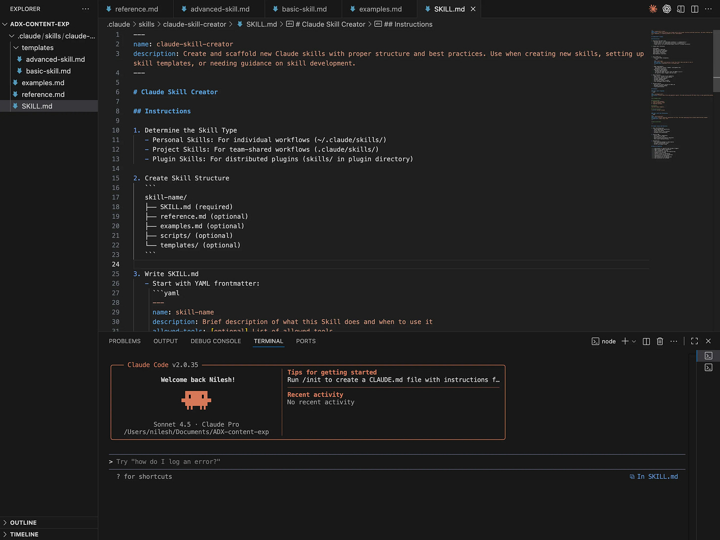Click line number 24 in the gutter

(x=116, y=264)
